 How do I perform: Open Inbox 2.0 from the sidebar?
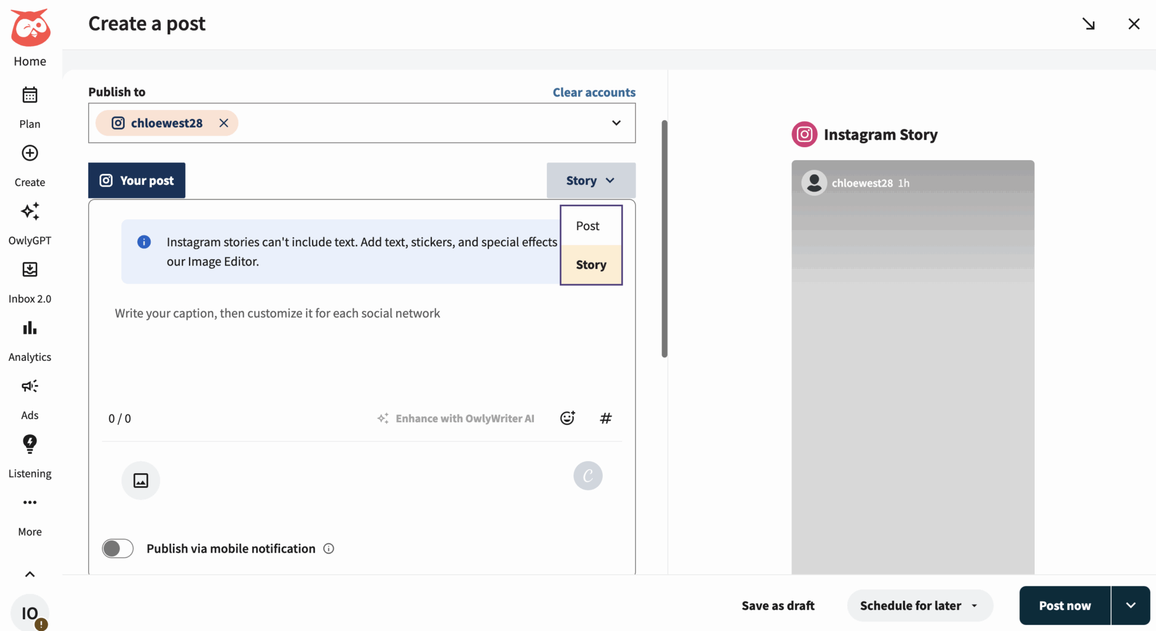pos(29,270)
